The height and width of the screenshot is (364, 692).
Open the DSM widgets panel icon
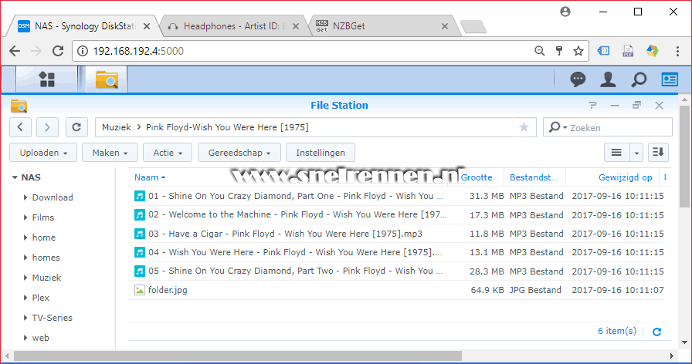[x=670, y=79]
